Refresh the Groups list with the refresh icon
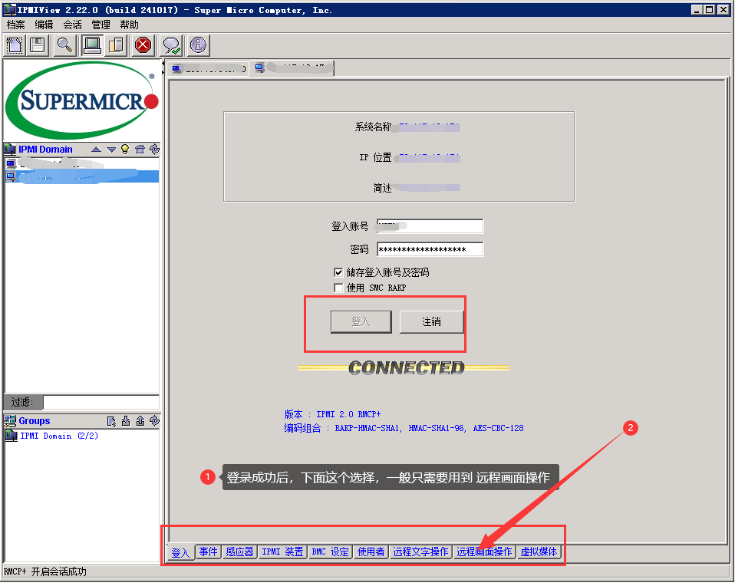 (153, 420)
